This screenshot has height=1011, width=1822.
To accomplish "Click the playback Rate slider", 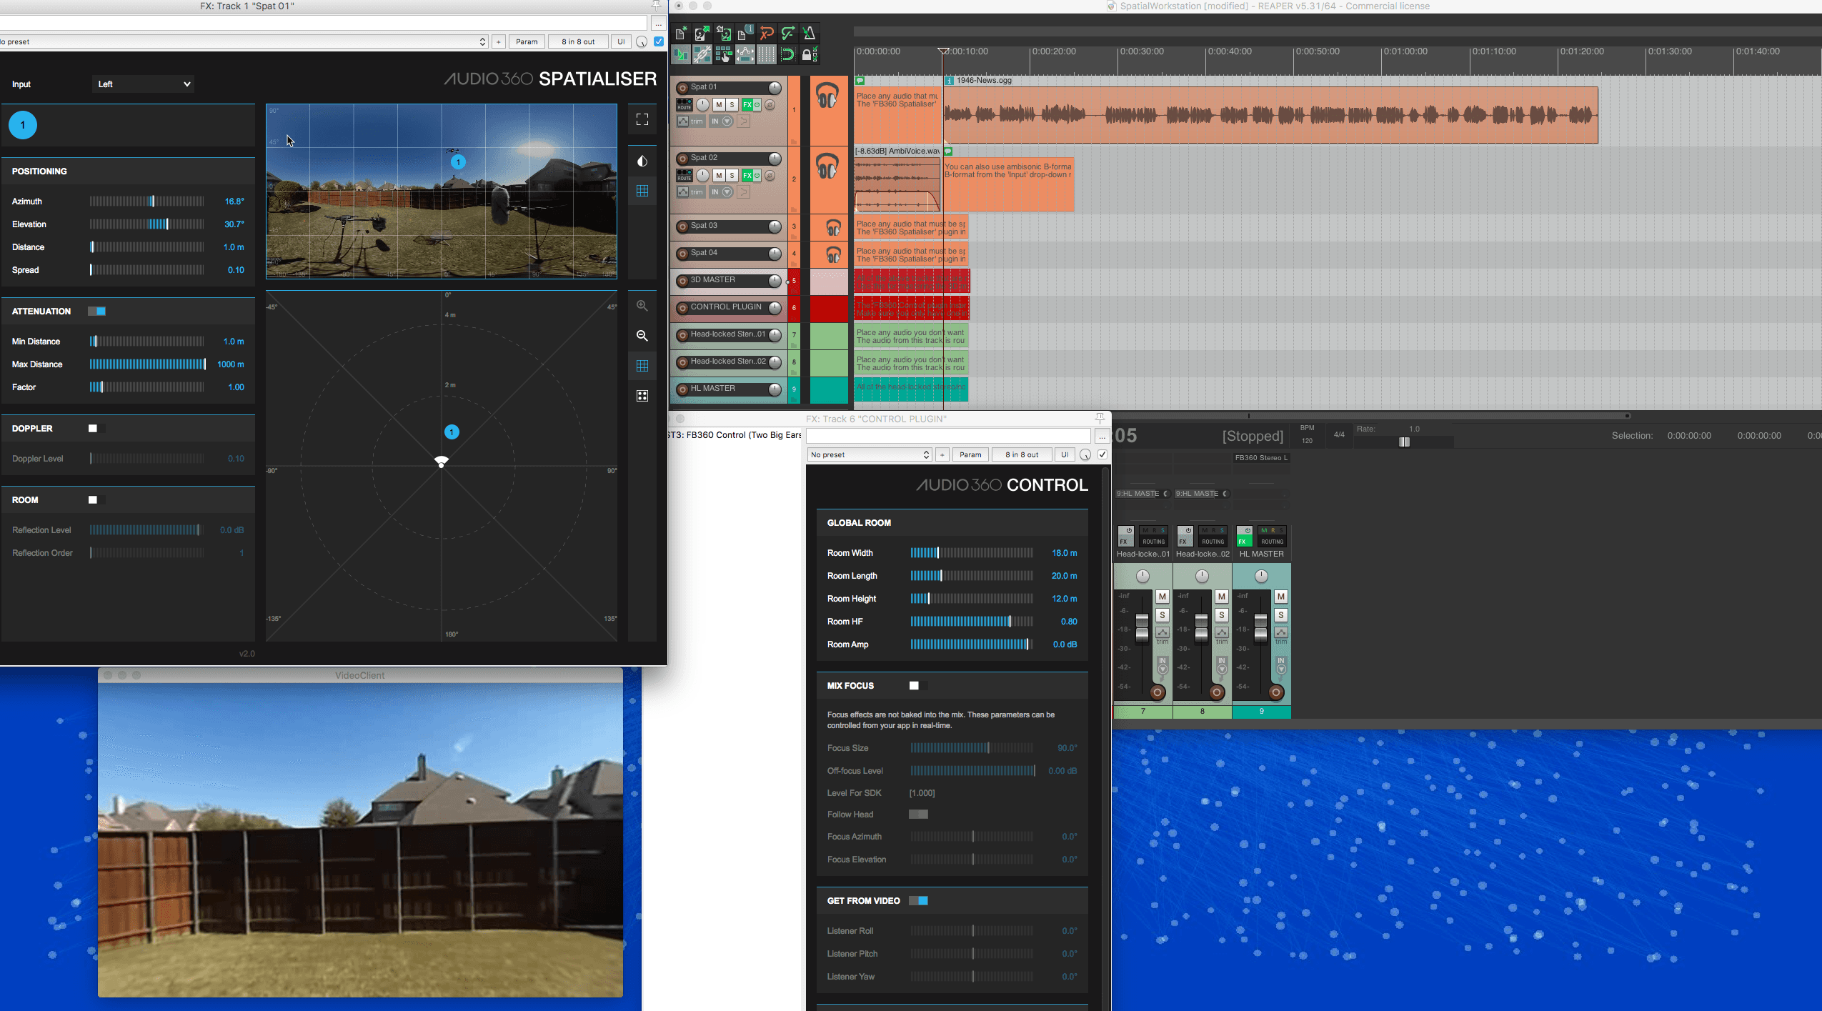I will [1404, 442].
